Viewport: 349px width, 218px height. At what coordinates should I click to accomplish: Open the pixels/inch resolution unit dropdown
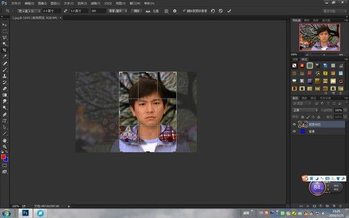tap(117, 11)
